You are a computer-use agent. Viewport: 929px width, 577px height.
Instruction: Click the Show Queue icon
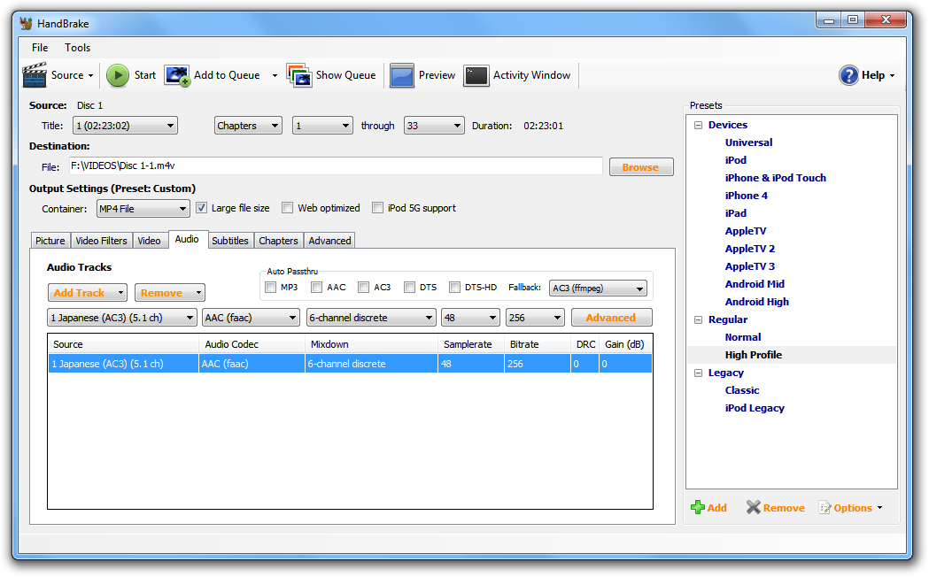pos(299,76)
